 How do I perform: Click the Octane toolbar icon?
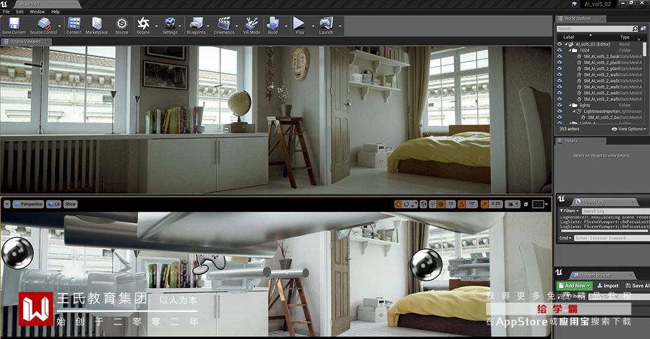(x=143, y=25)
